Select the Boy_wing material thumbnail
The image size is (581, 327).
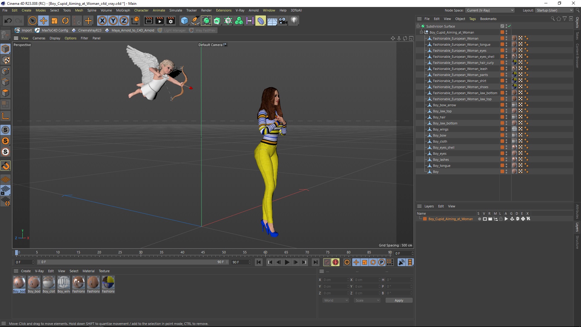click(x=64, y=285)
